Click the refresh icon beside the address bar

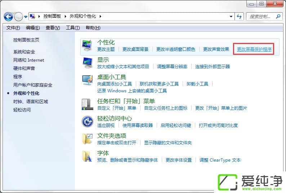239,16
